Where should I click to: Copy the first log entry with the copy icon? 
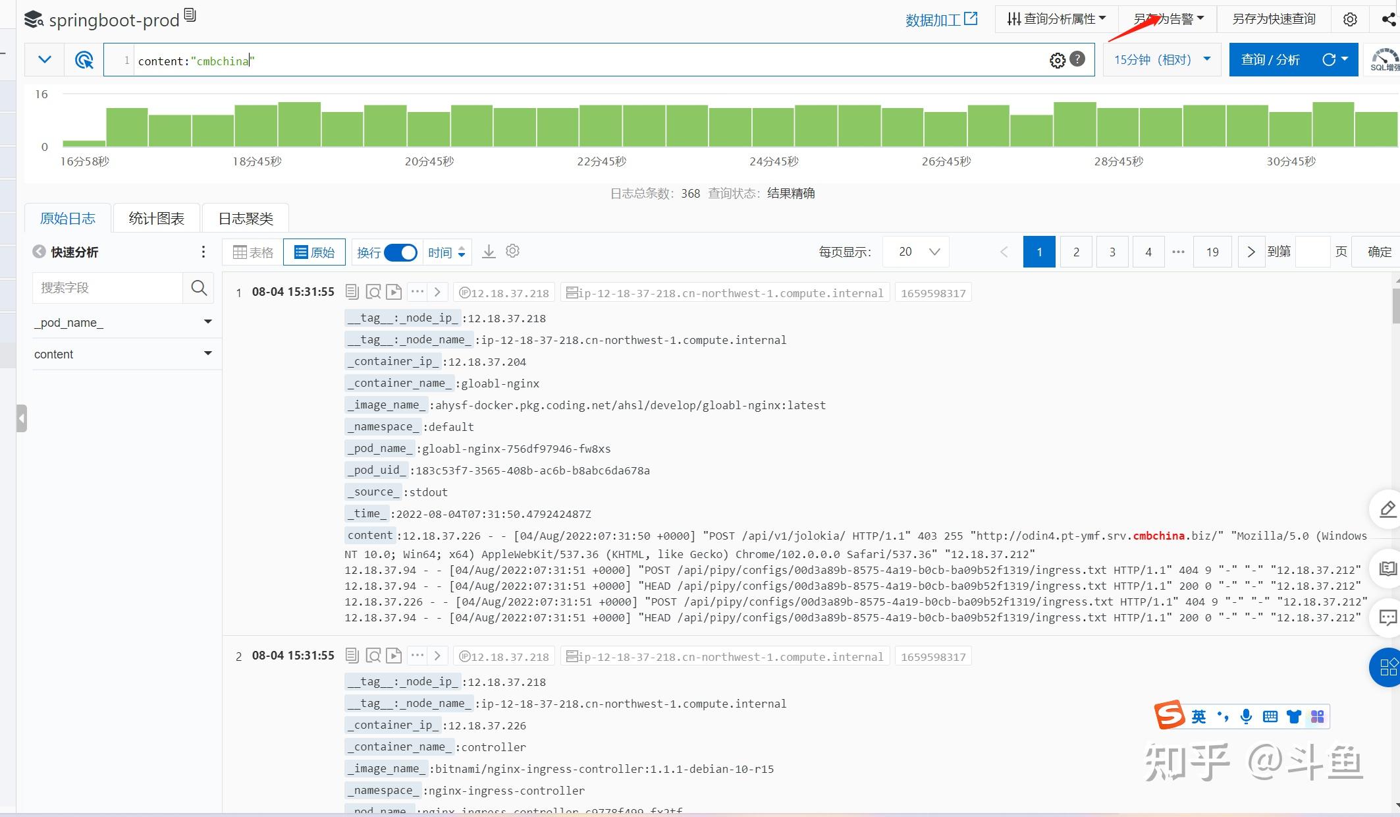click(x=352, y=292)
